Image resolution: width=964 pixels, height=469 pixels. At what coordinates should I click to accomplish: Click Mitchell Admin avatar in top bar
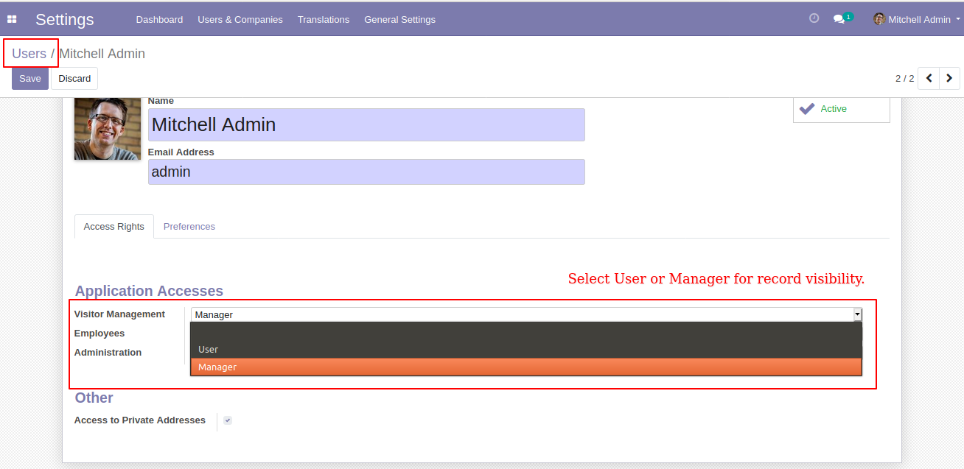tap(879, 19)
